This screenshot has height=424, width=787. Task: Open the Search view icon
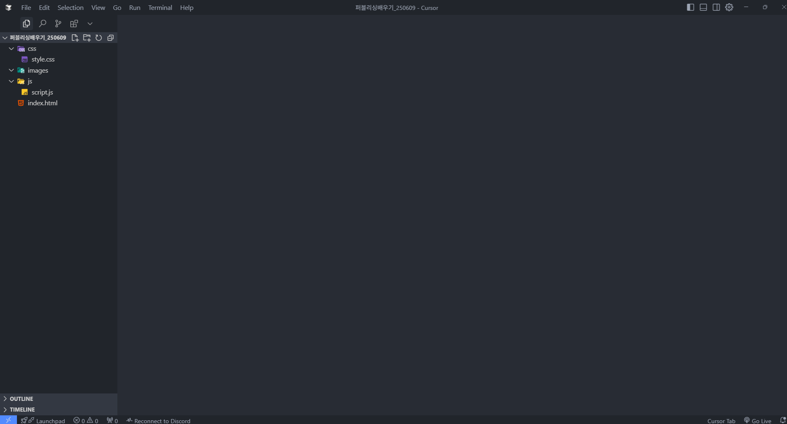(x=43, y=24)
